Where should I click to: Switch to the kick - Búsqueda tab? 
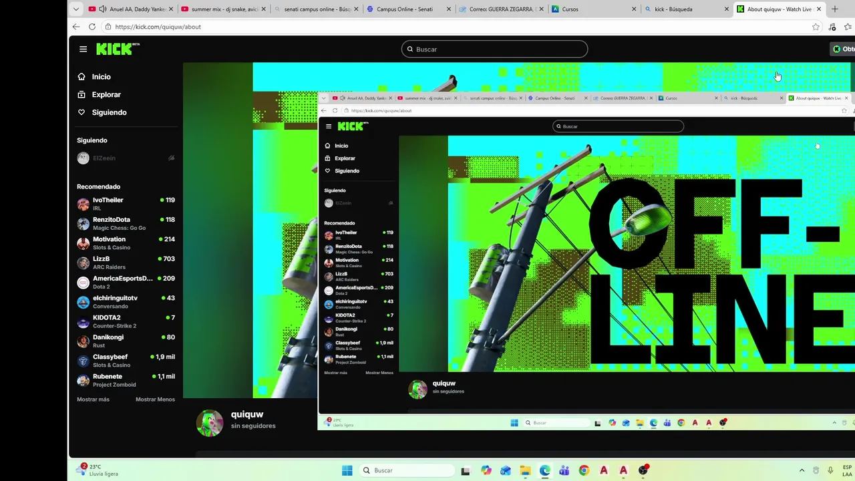pyautogui.click(x=687, y=9)
